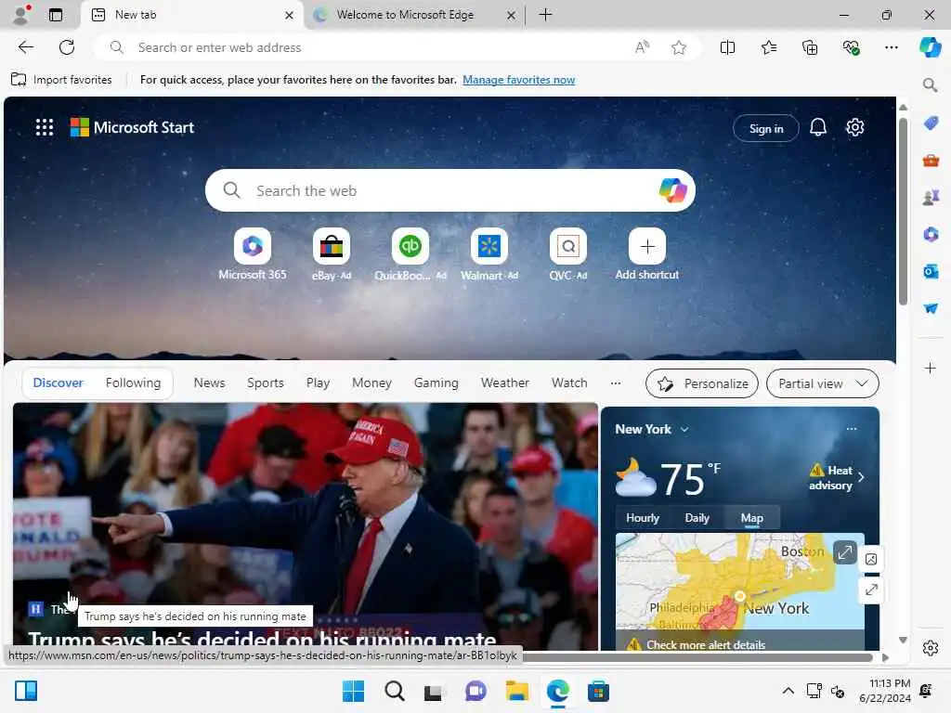This screenshot has width=951, height=713.
Task: Switch to the Discover feed tab
Action: click(x=58, y=382)
